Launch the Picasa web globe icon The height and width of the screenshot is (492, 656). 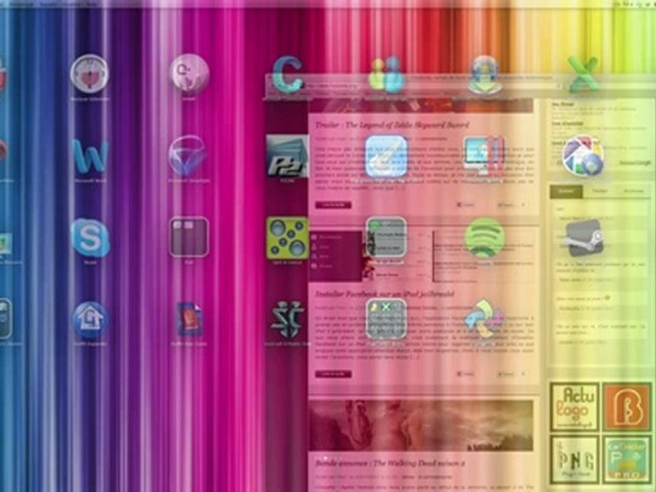click(583, 156)
